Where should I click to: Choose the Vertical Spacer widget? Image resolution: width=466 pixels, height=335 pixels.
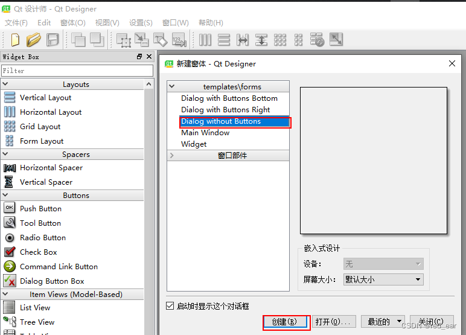click(46, 182)
